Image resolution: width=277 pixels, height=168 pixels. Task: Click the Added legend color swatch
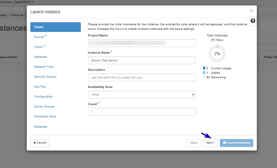click(204, 73)
